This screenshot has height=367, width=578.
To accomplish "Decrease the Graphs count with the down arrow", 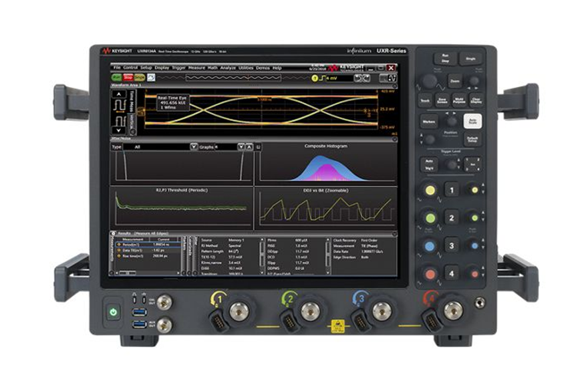I will 241,147.
